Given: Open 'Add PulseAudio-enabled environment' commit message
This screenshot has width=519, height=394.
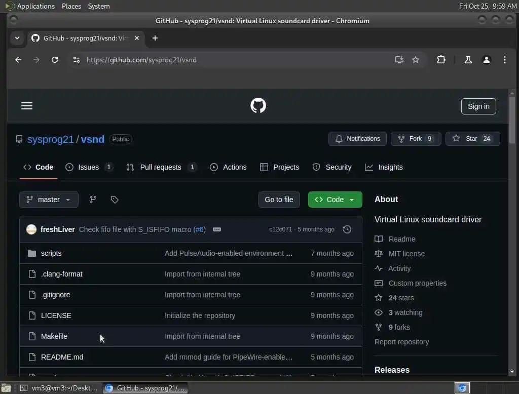Looking at the screenshot, I should point(229,253).
